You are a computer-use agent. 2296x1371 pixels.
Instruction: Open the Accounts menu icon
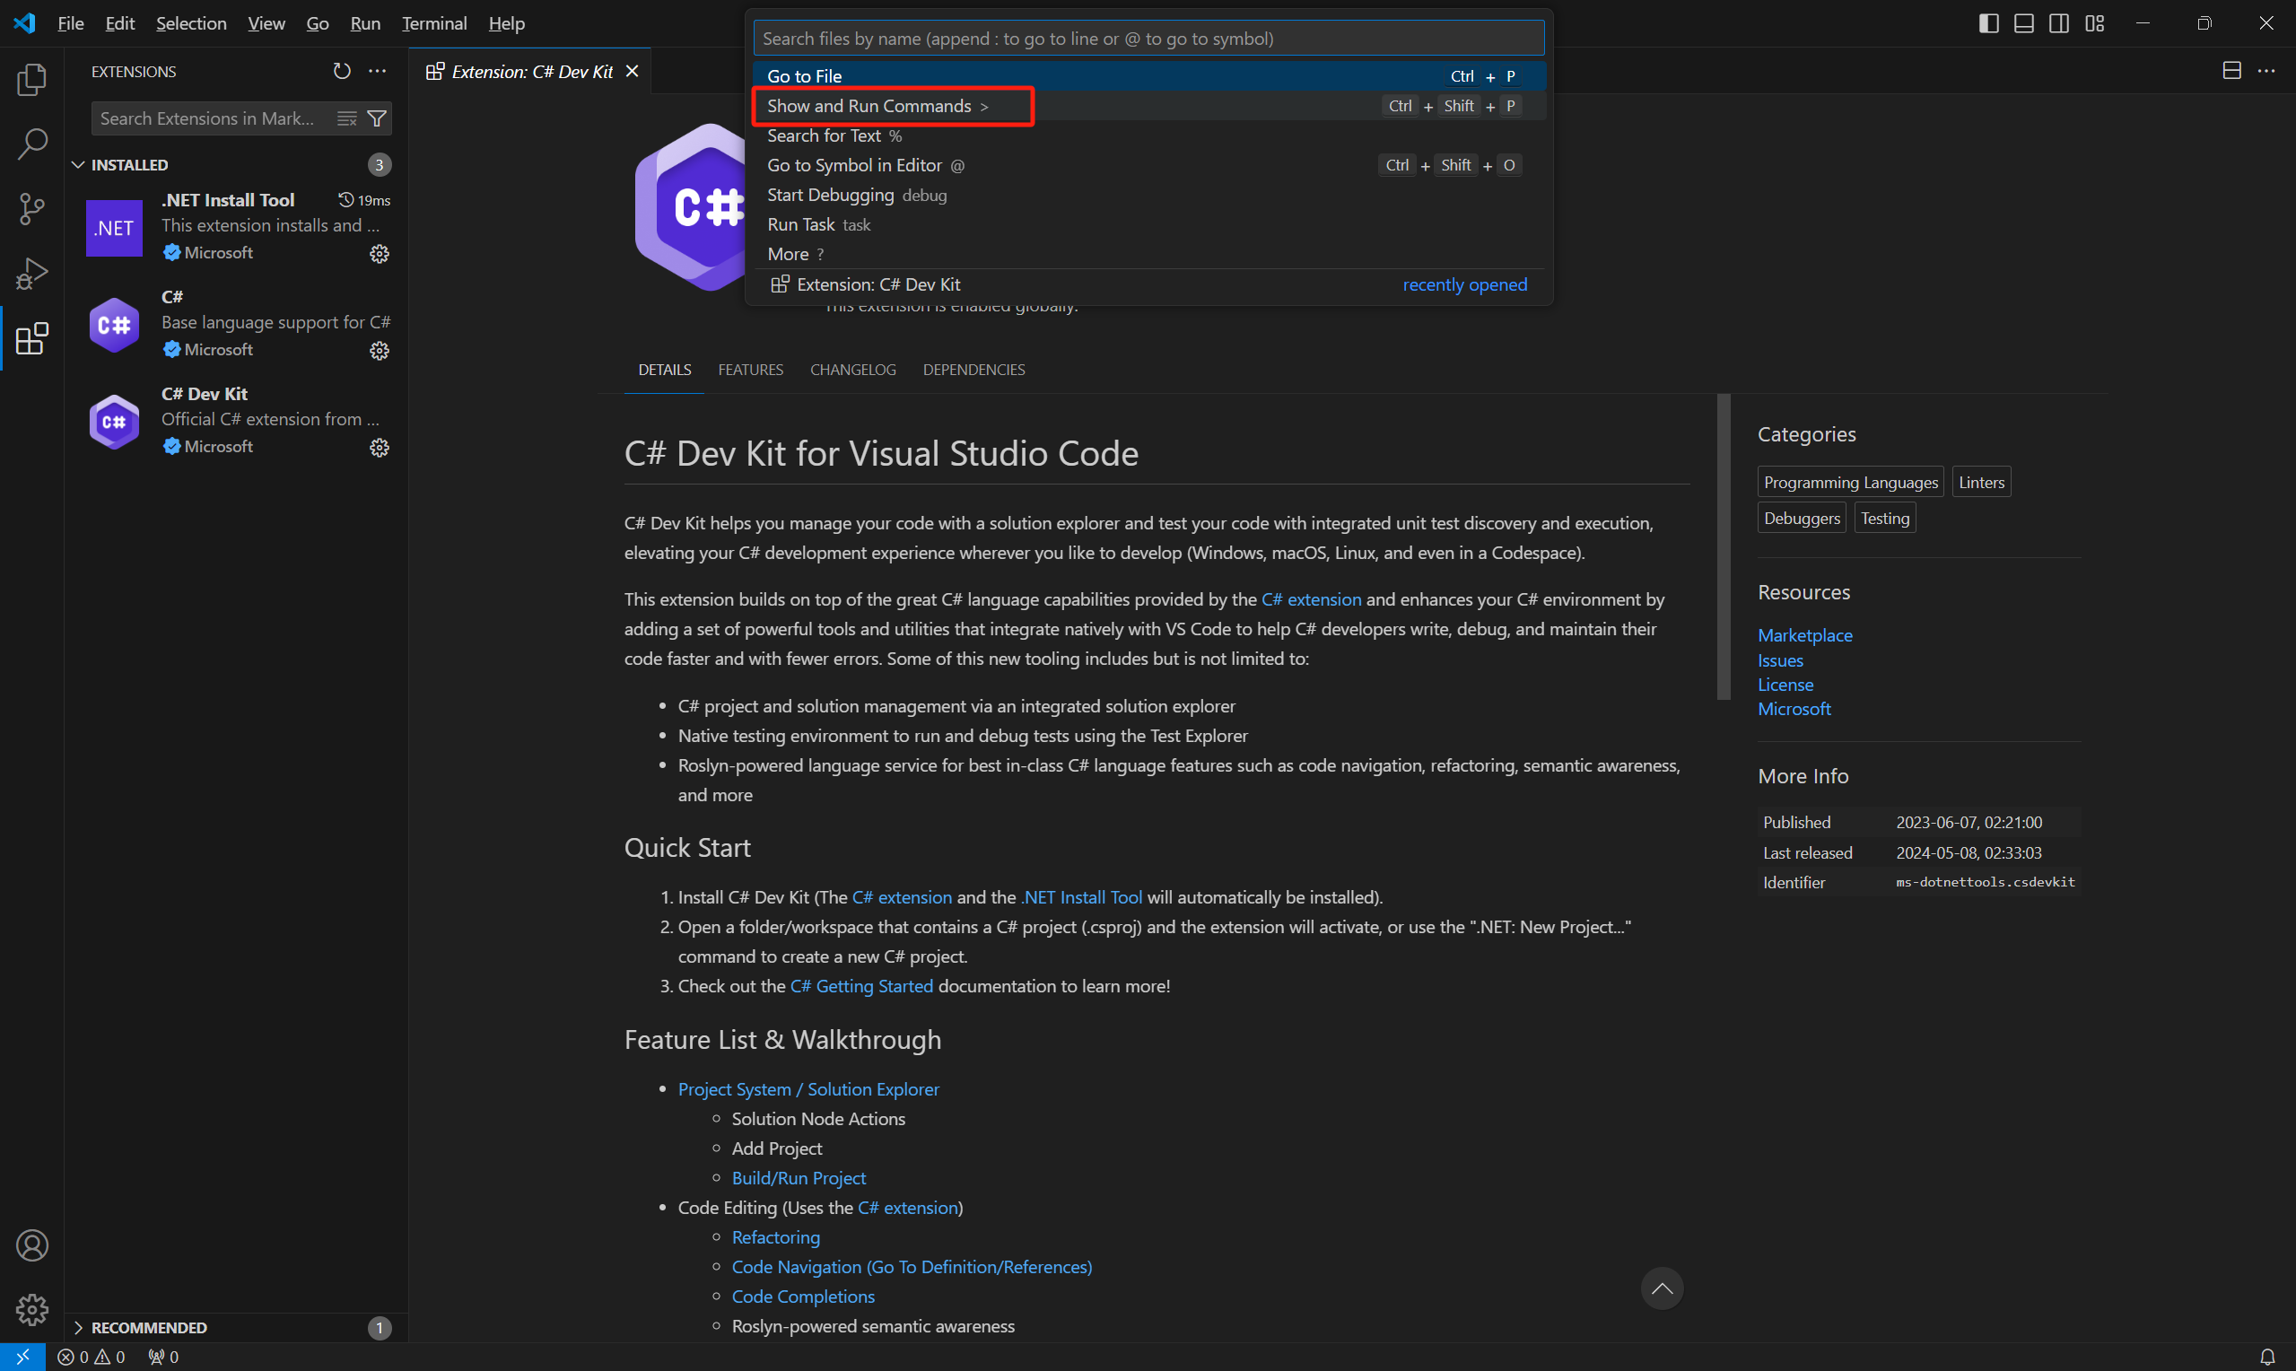32,1245
